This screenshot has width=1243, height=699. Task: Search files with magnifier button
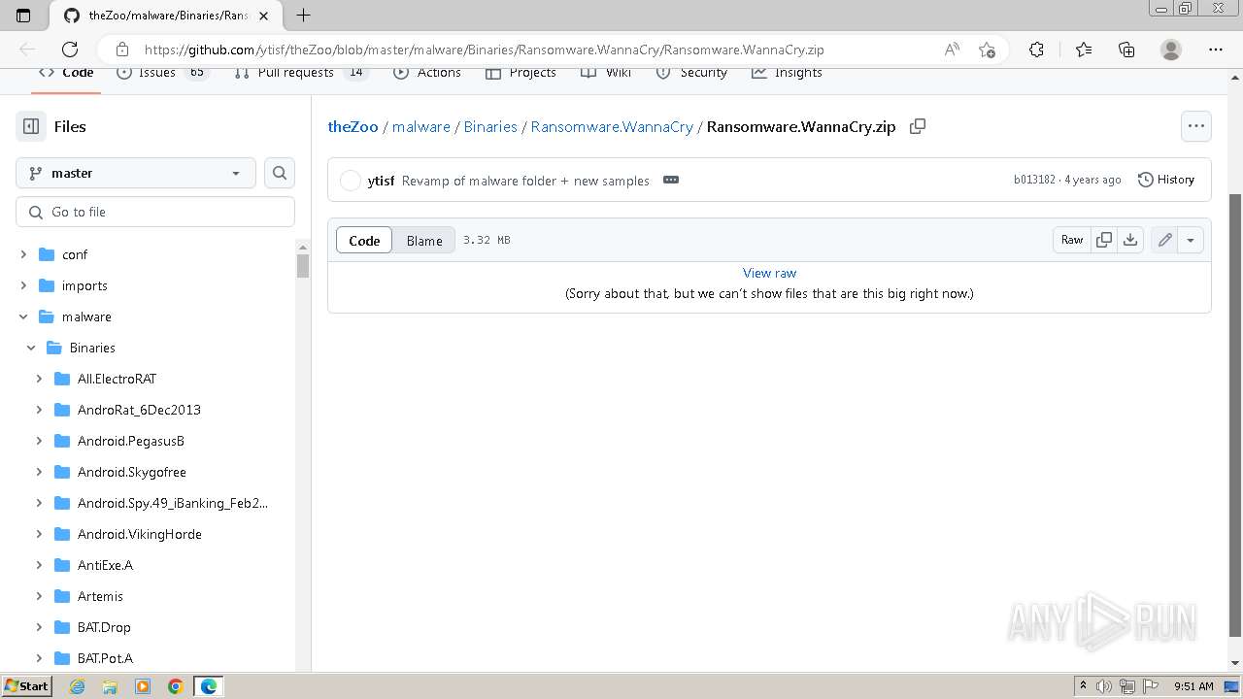(x=280, y=173)
